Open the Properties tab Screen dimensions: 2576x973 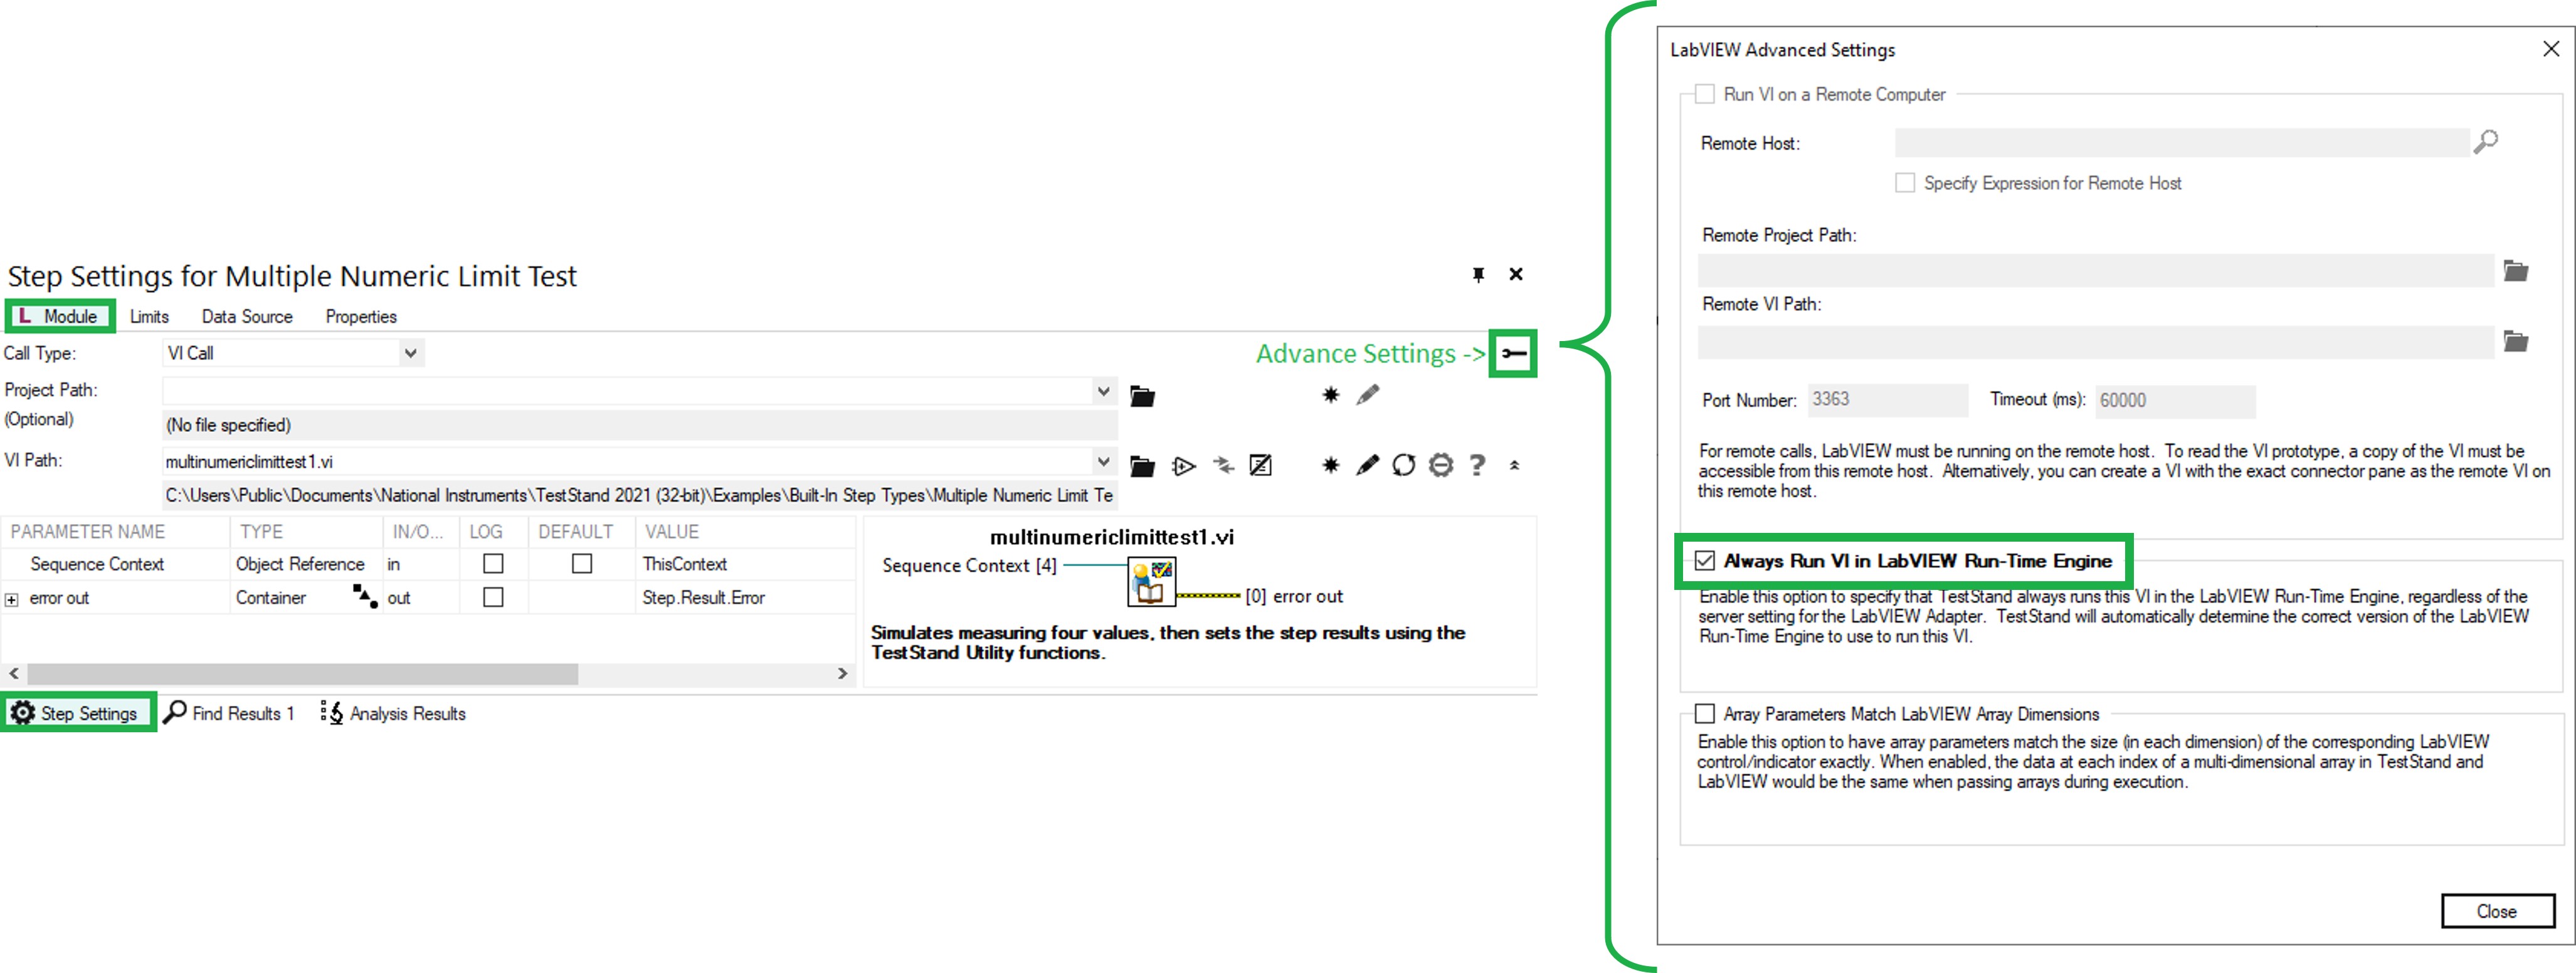361,317
